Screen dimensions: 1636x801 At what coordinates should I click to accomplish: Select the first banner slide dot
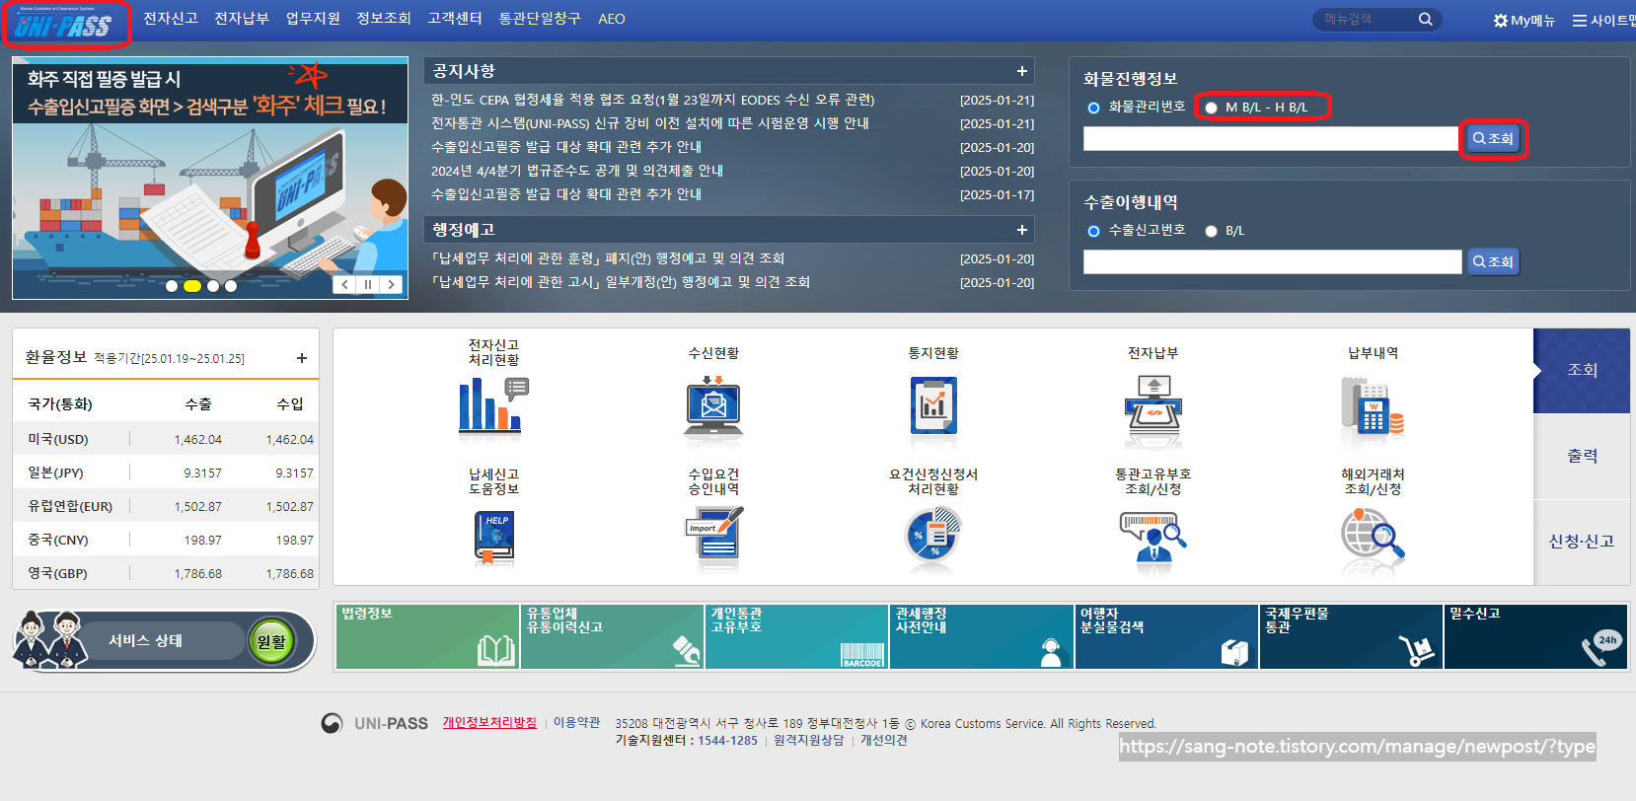click(172, 286)
